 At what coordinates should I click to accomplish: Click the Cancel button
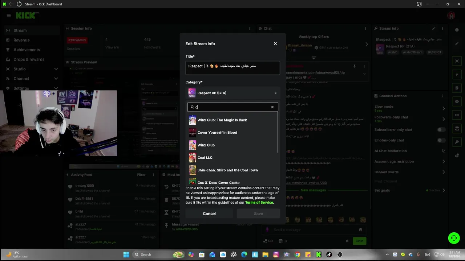coord(209,214)
